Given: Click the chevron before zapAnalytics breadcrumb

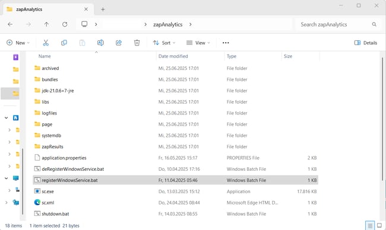Looking at the screenshot, I should pos(145,24).
